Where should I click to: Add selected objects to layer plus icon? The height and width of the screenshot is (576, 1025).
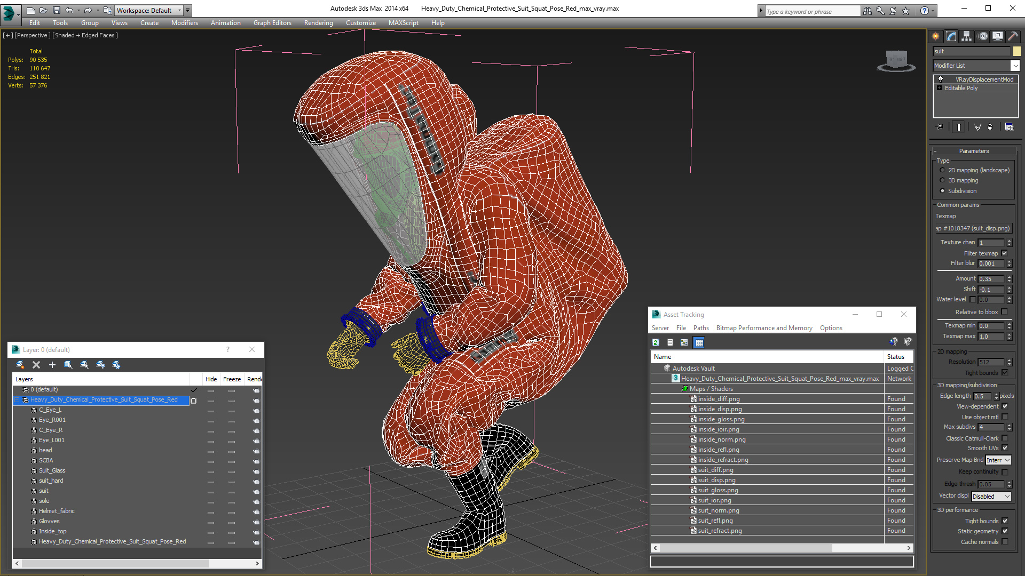[x=52, y=365]
